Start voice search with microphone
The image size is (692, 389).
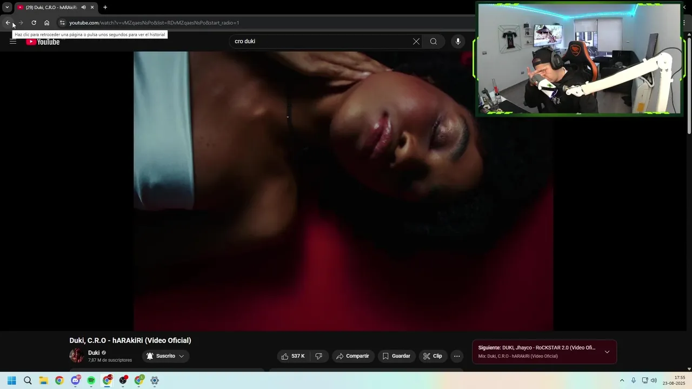[x=458, y=41]
